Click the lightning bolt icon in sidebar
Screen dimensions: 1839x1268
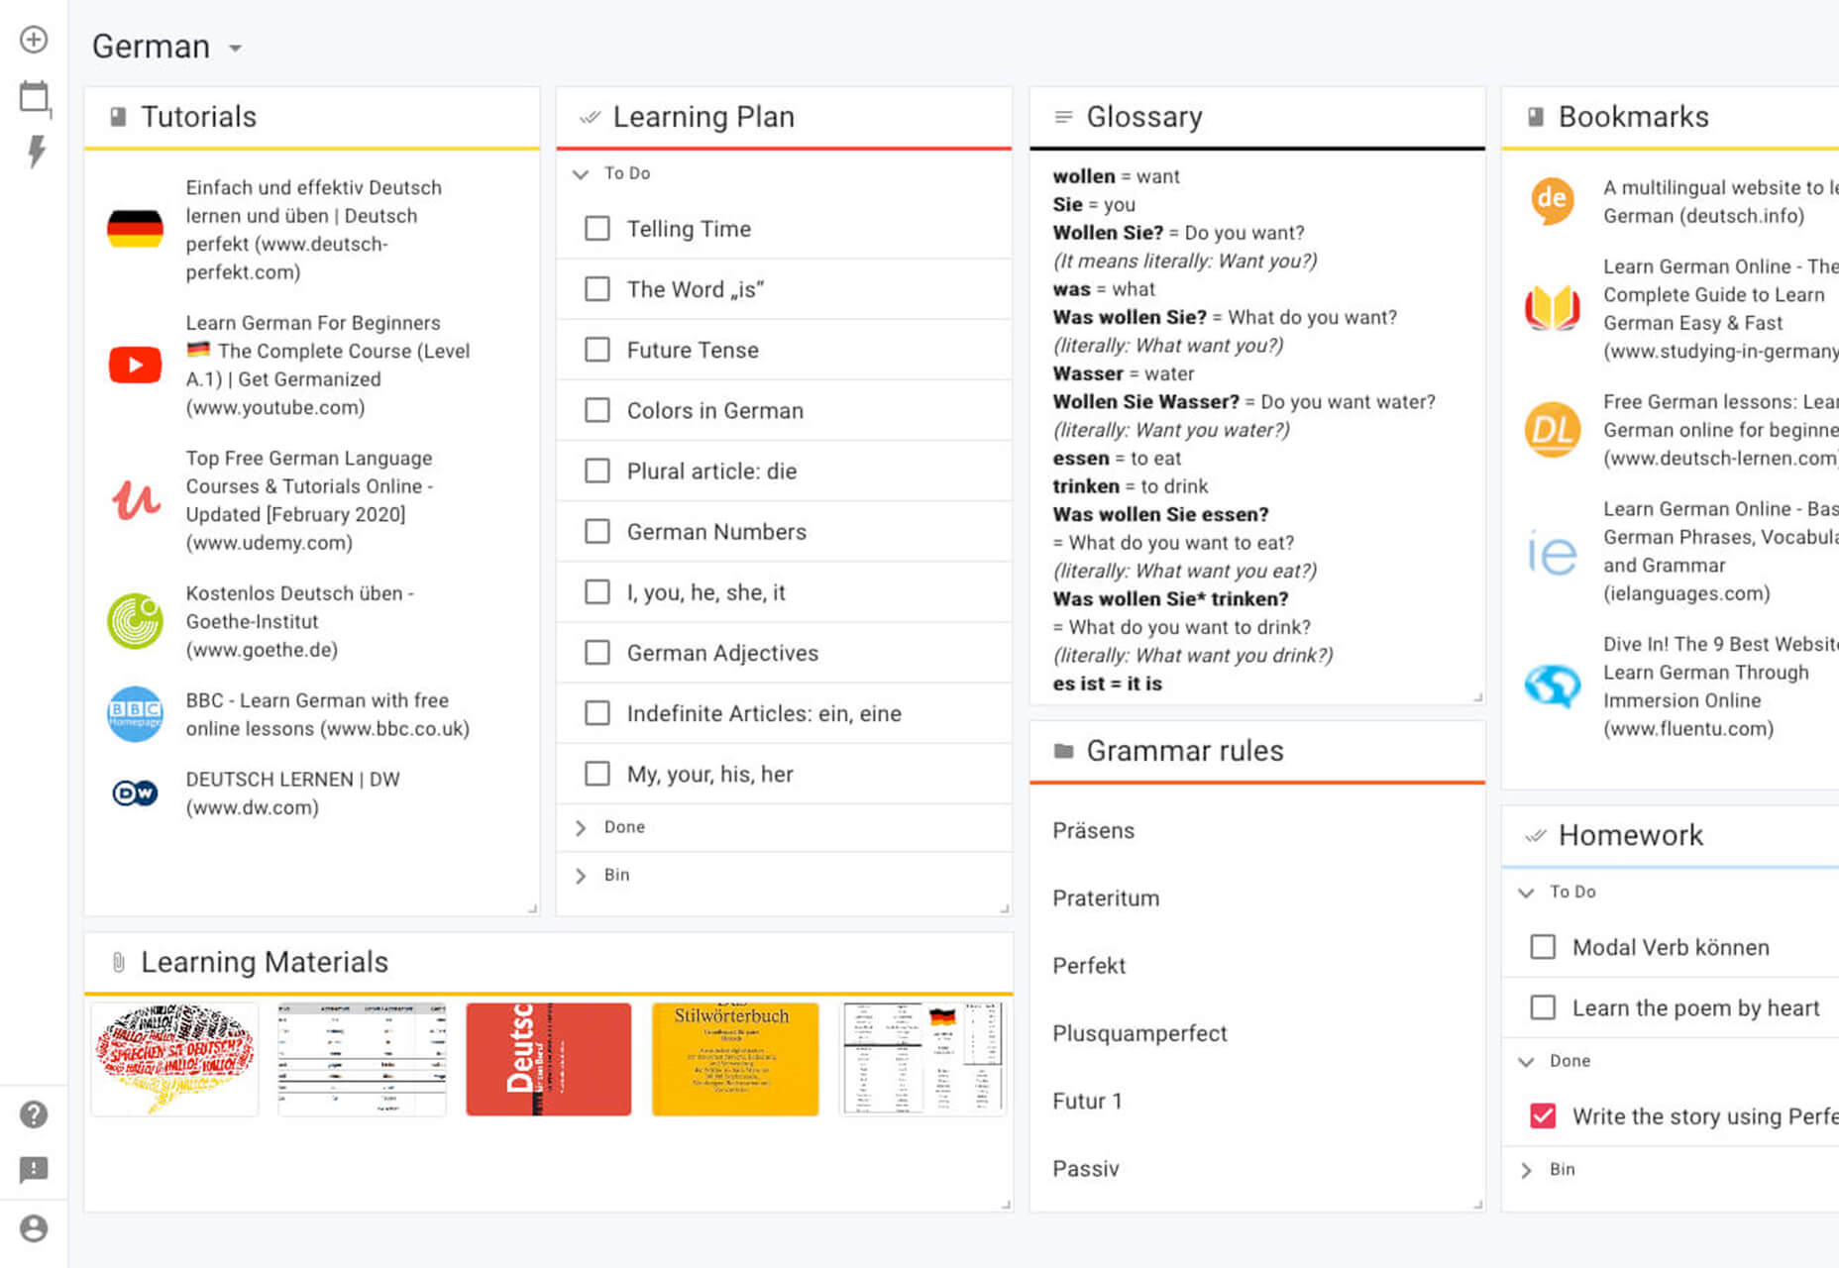pos(36,152)
